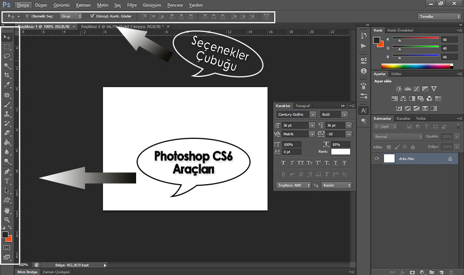Click status bar arrow next to Belge
464x275 pixels.
click(x=105, y=265)
